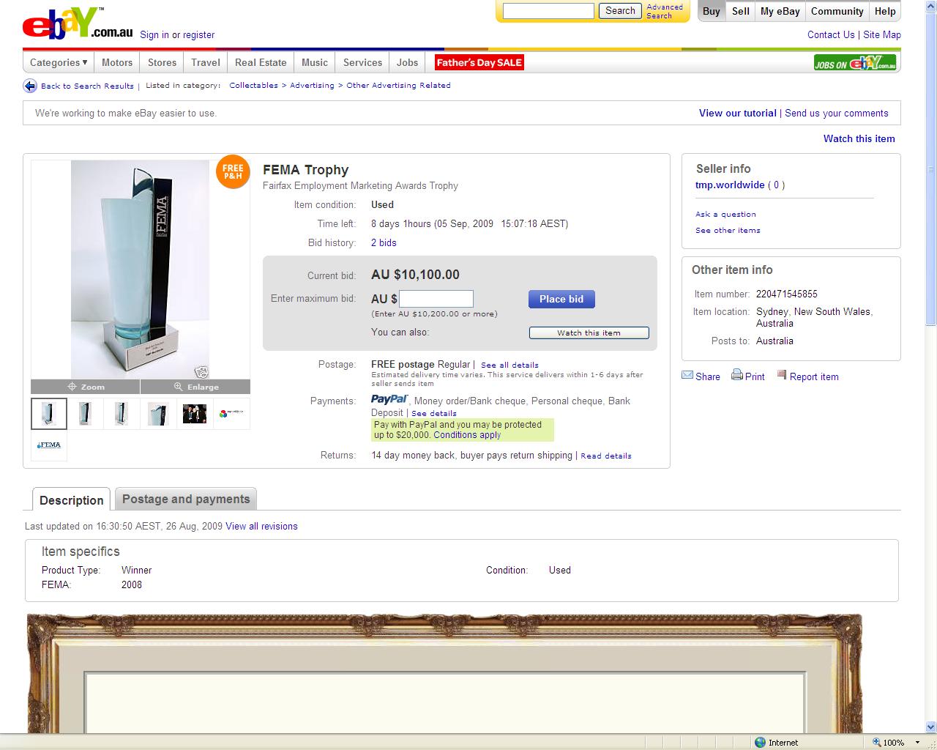The height and width of the screenshot is (750, 937).
Task: Select the third trophy thumbnail
Action: coord(122,414)
